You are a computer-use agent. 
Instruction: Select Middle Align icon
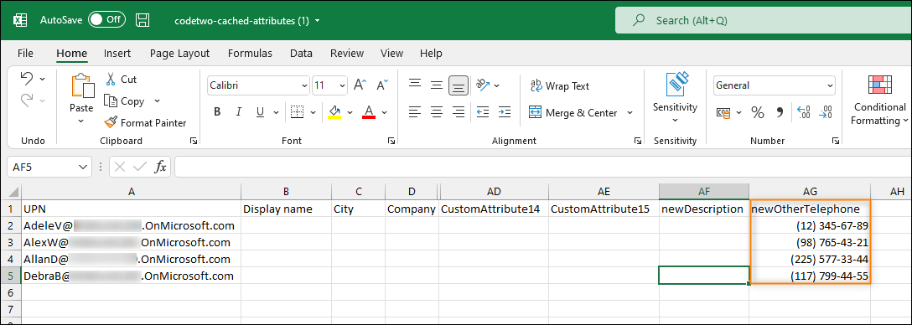pos(436,85)
